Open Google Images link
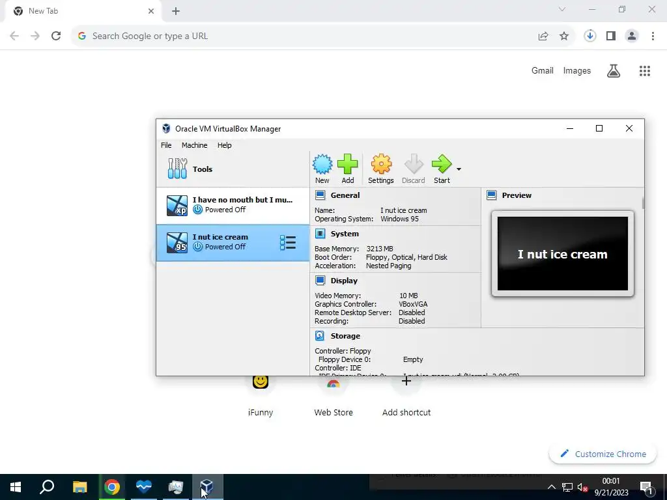Screen dimensions: 667x500 (577, 70)
